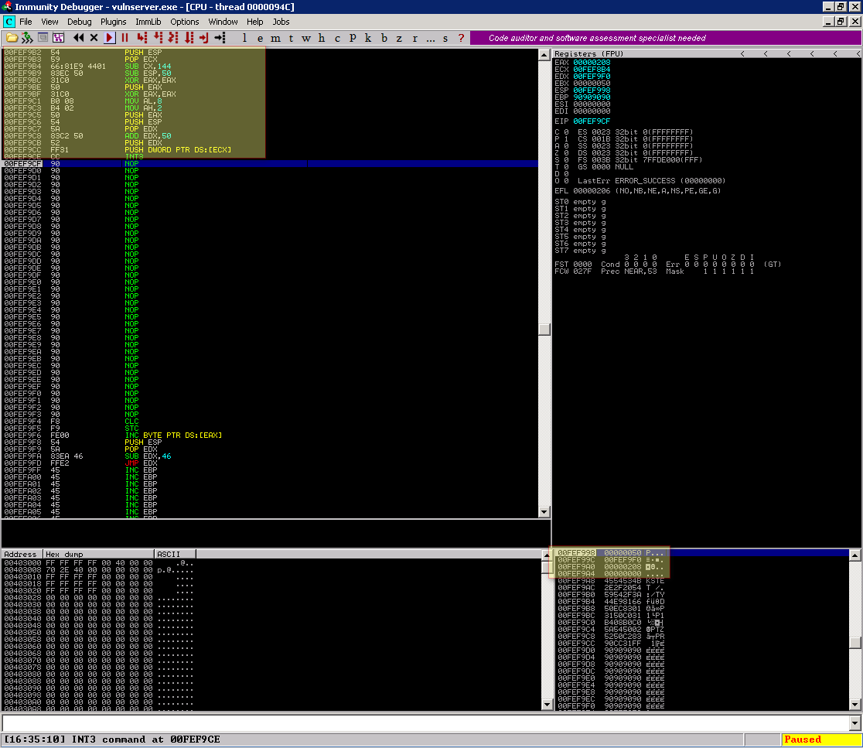Open Executable modules via 'e' button

point(260,38)
